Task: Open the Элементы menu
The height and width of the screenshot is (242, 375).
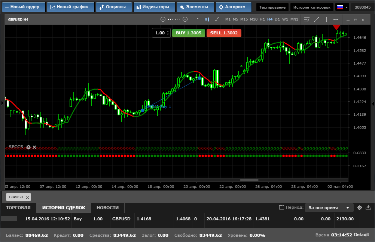Action: point(195,7)
